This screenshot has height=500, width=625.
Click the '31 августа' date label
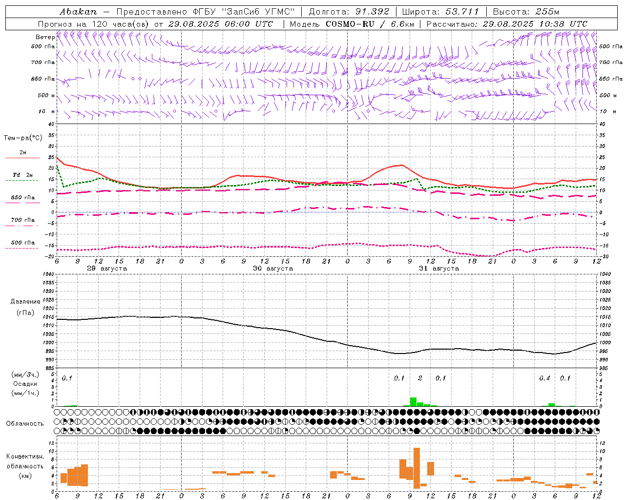pos(439,269)
